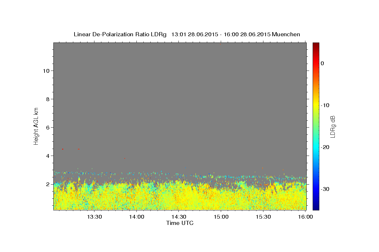Image resolution: width=379 pixels, height=252 pixels.
Task: Click the colorbar value -10 label
Action: pos(325,105)
